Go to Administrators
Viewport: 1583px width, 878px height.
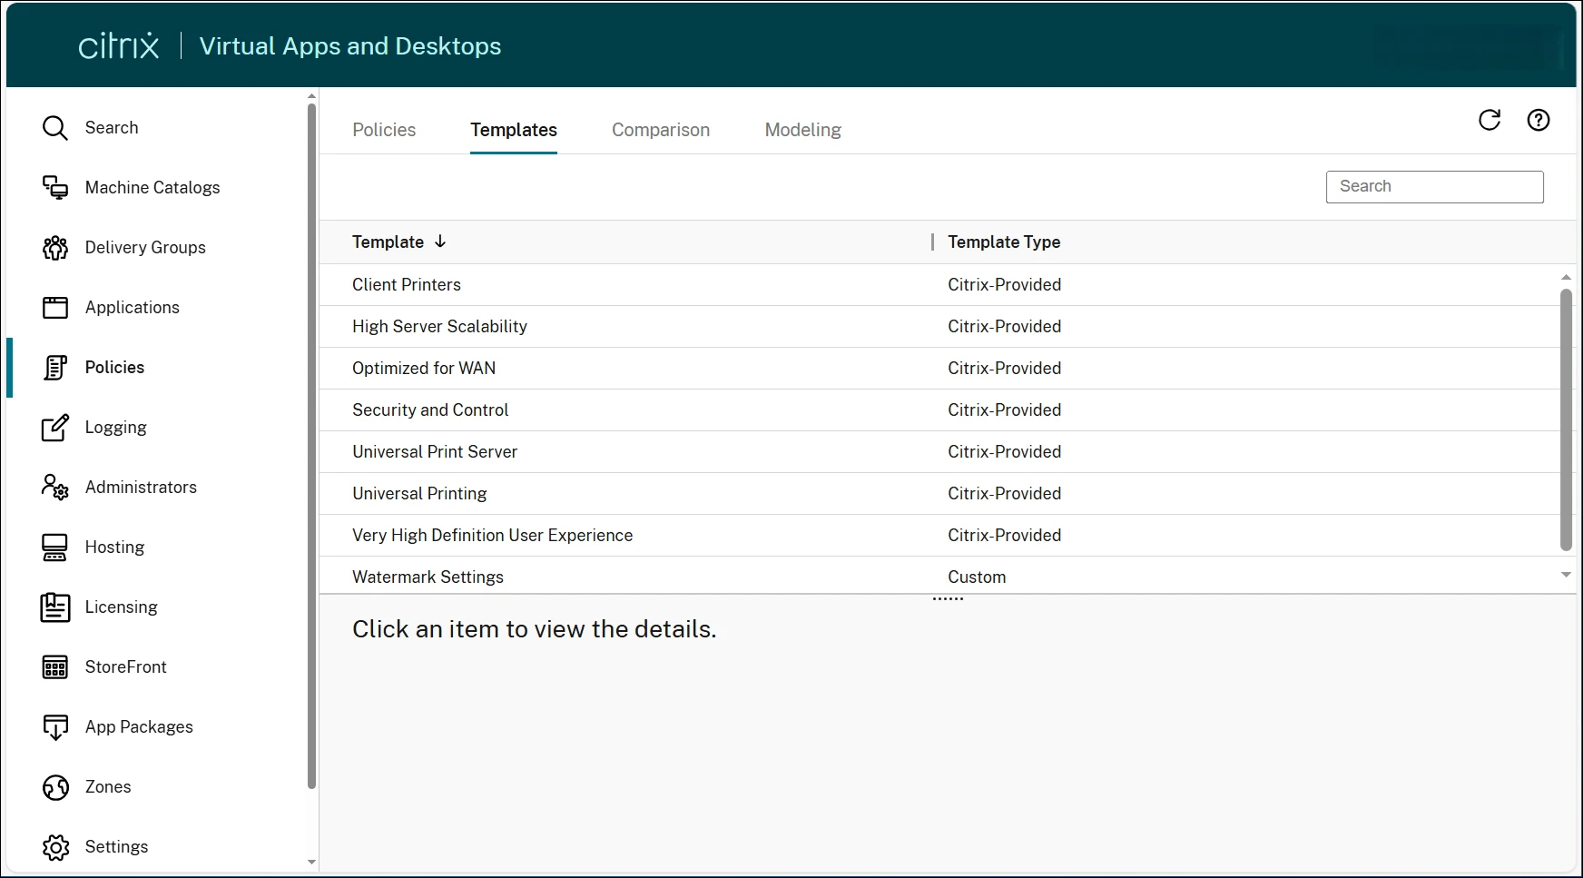[141, 488]
